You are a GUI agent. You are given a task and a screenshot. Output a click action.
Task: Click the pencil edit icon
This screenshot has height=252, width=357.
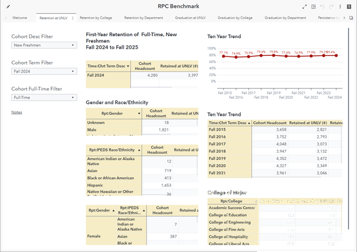(x=8, y=7)
